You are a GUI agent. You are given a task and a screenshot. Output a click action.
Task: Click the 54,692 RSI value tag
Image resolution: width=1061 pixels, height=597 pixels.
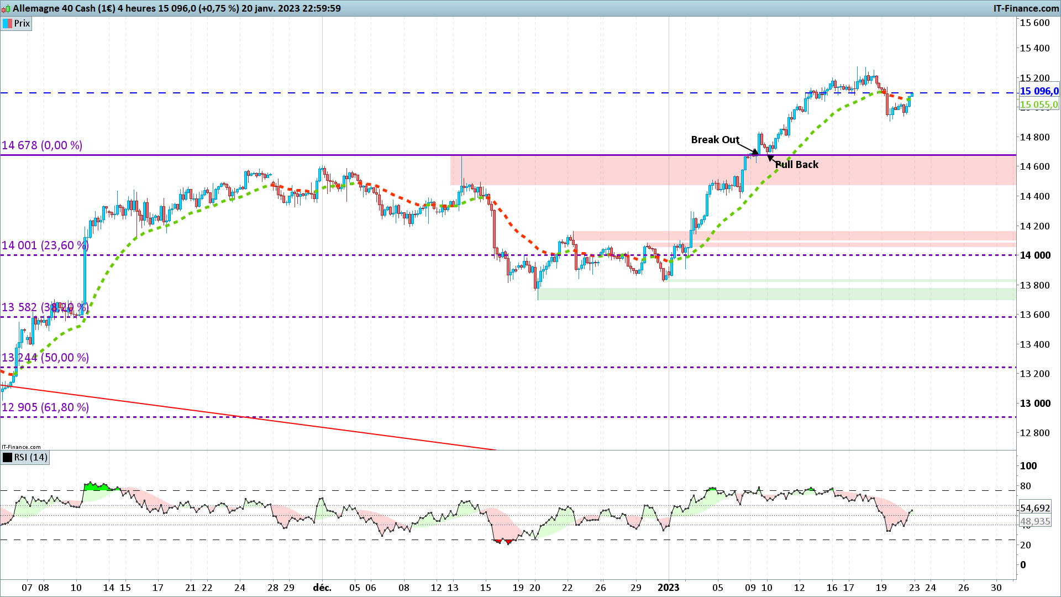1035,508
